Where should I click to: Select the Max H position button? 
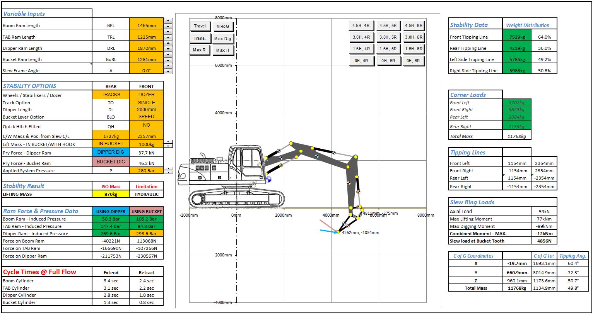point(223,50)
